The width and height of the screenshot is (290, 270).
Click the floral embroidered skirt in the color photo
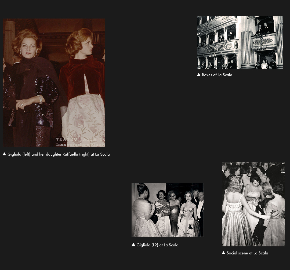[85, 118]
